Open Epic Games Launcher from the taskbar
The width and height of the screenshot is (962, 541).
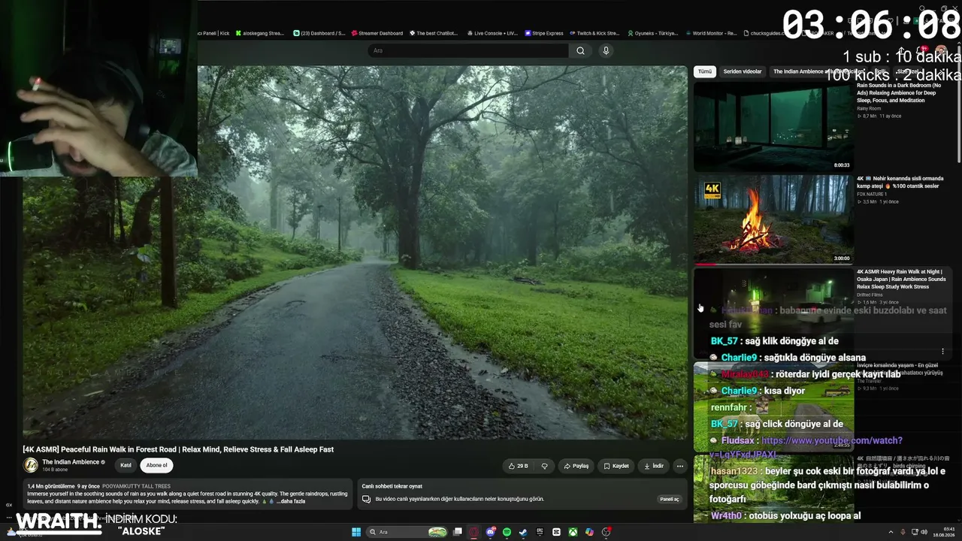(x=540, y=532)
